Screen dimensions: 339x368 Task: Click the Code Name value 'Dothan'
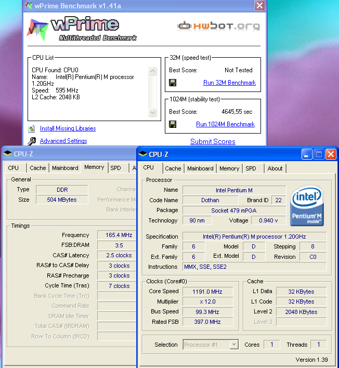210,200
